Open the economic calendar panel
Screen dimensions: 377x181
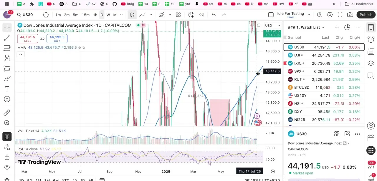coord(371,138)
